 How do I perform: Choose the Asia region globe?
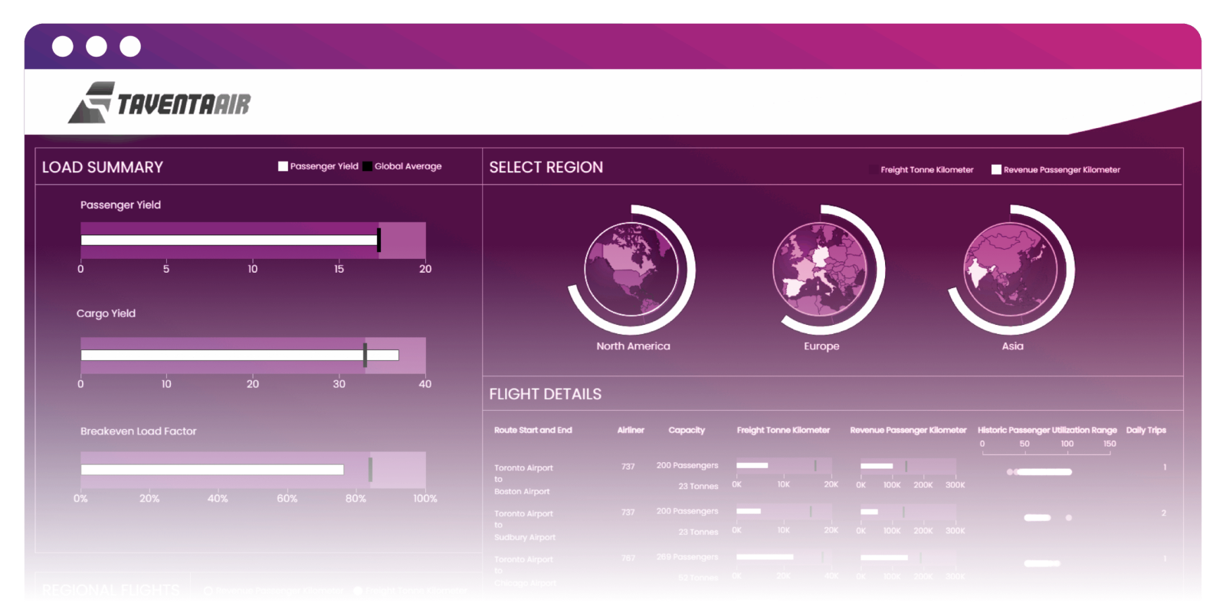(x=1010, y=270)
